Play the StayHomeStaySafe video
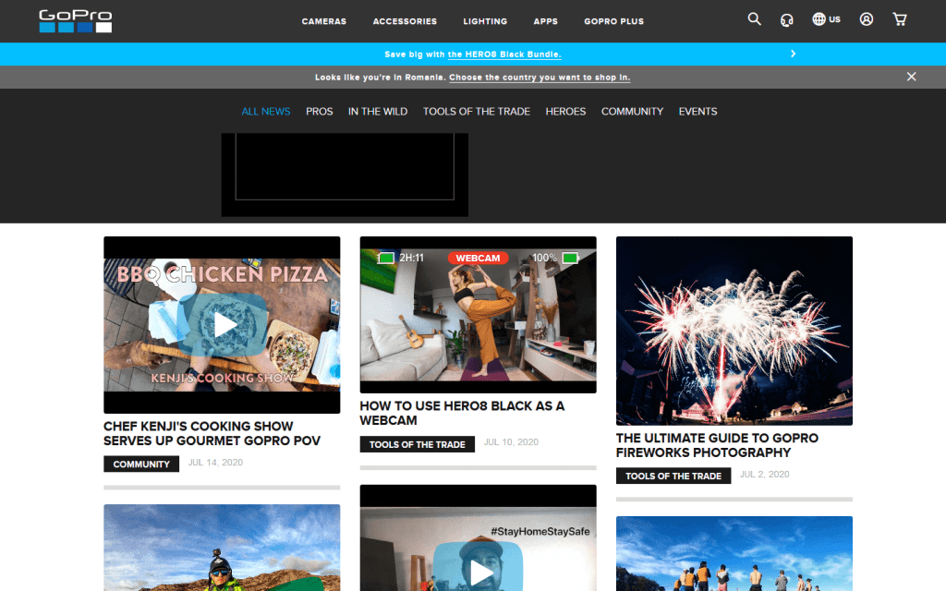The image size is (946, 591). [x=481, y=571]
